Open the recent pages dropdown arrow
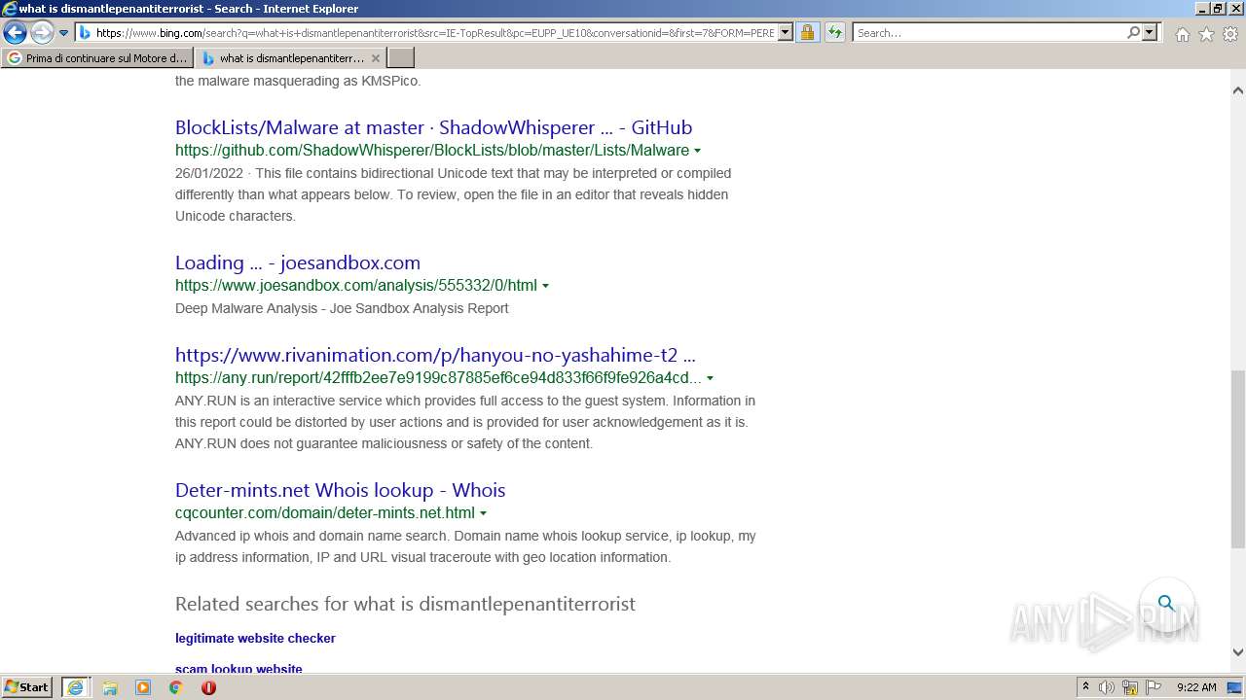This screenshot has height=700, width=1246. coord(63,33)
